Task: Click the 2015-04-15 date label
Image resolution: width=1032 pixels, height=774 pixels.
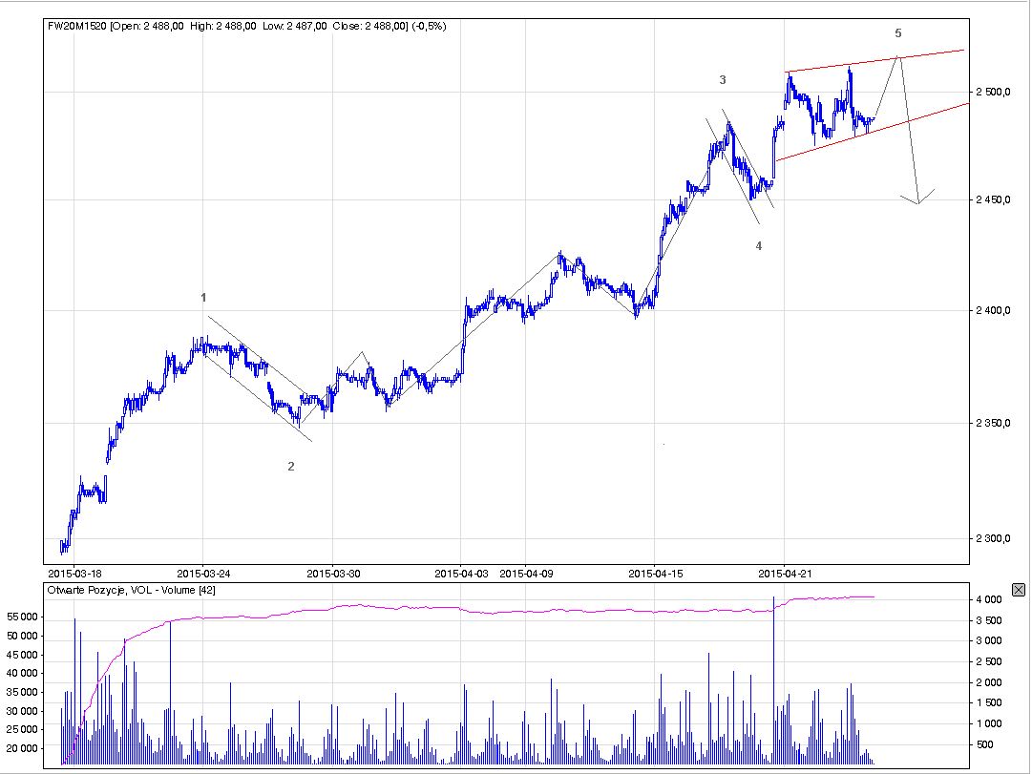Action: click(656, 574)
